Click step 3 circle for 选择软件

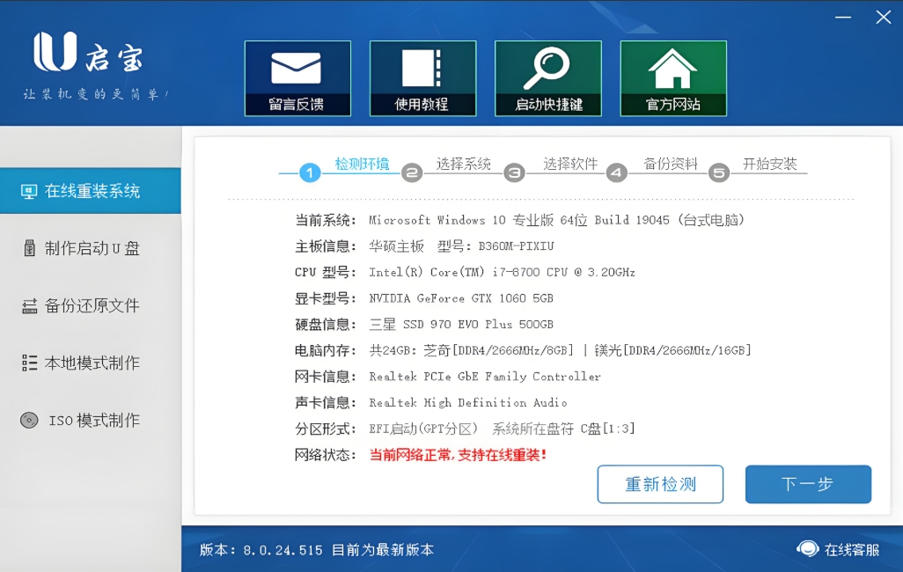click(x=514, y=172)
